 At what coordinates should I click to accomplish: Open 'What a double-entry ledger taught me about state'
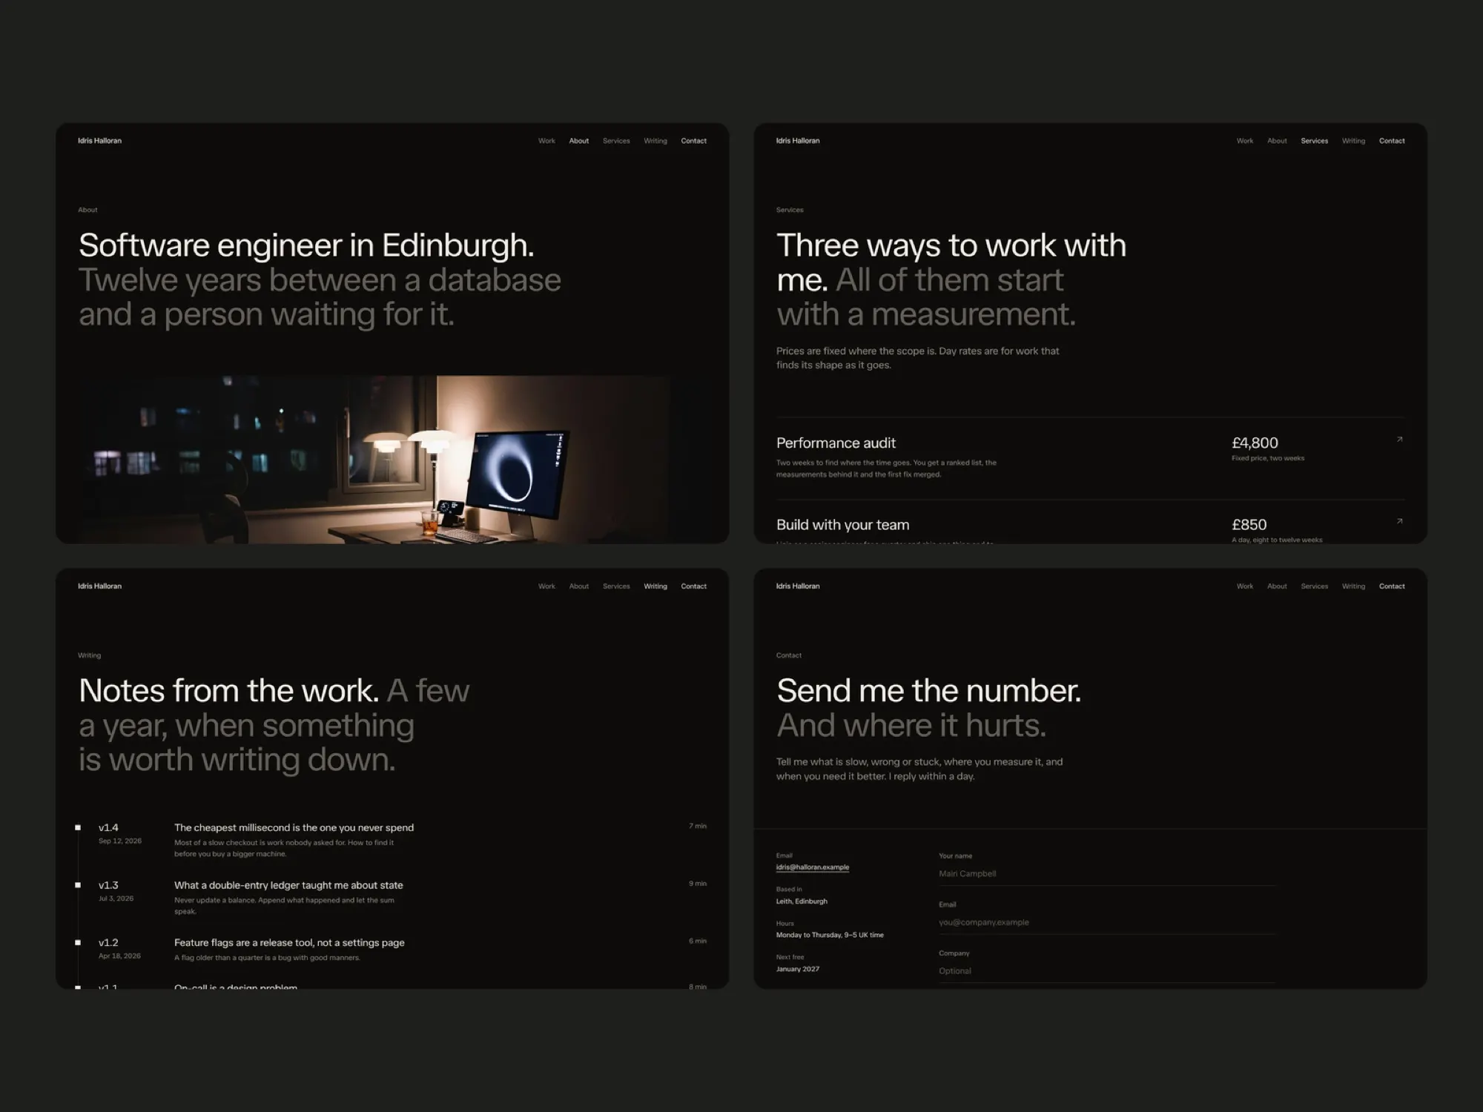pyautogui.click(x=288, y=885)
